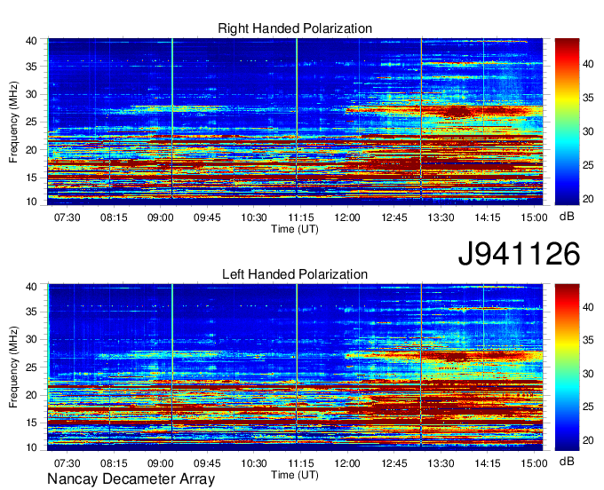The image size is (604, 490).
Task: Click the 08:15 tick label on lower plot
Action: pyautogui.click(x=114, y=463)
